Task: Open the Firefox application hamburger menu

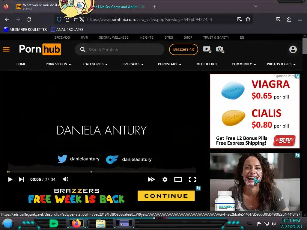Action: 300,19
